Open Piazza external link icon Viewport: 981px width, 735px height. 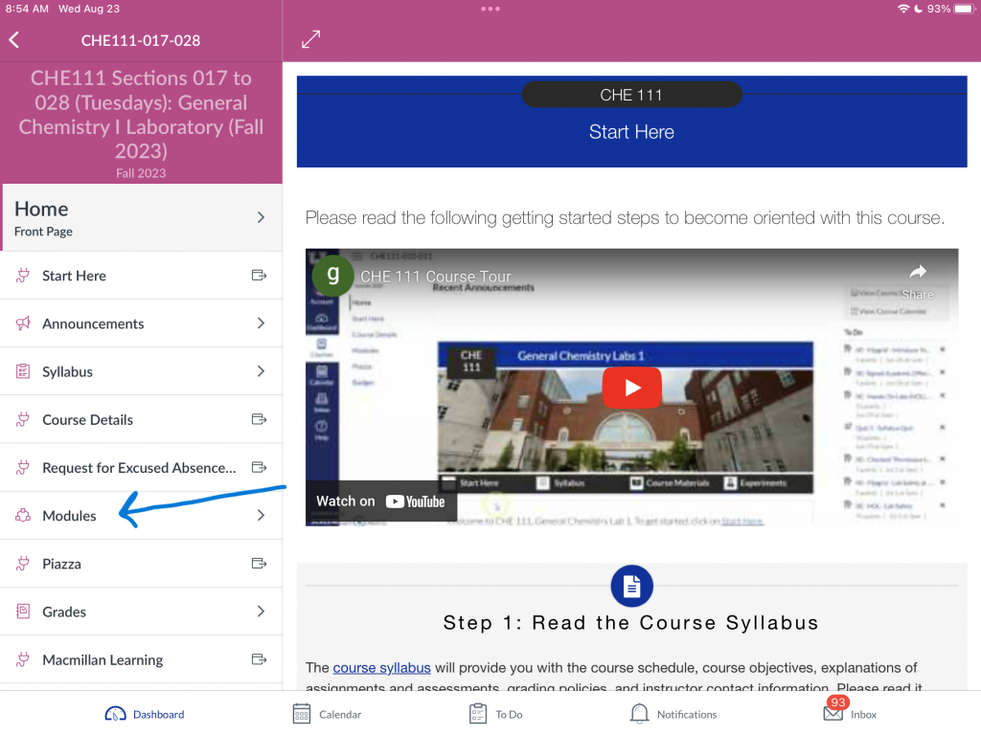(x=259, y=564)
